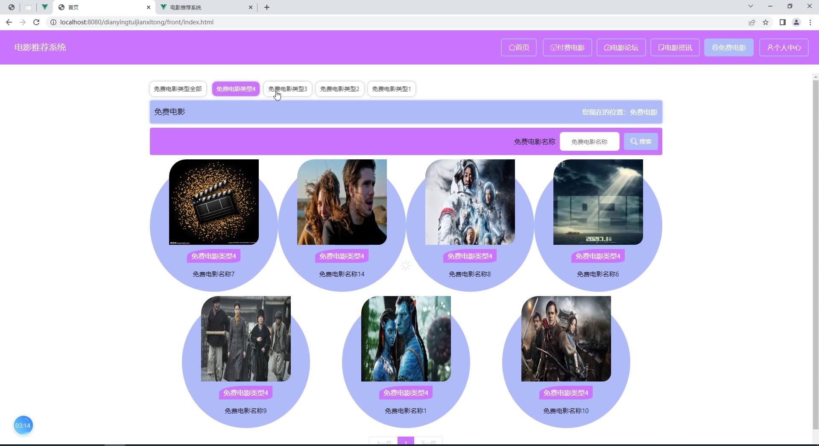Viewport: 819px width, 446px height.
Task: Filter by 免费电影类型3
Action: pos(288,89)
